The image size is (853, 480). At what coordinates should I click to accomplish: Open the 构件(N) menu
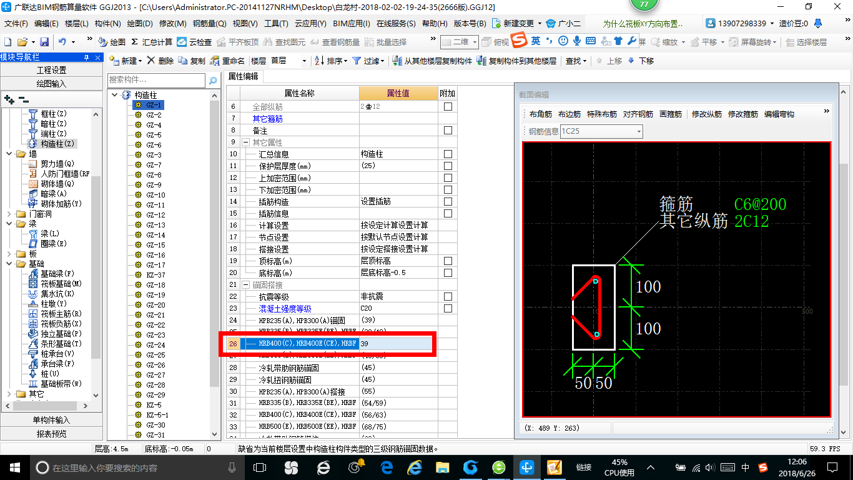pos(108,24)
